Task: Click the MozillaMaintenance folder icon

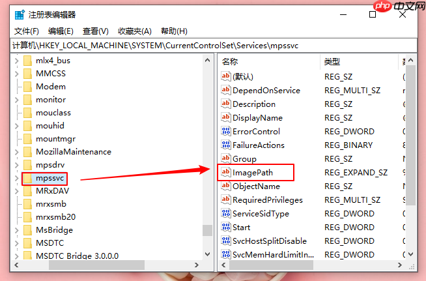Action: (x=28, y=152)
